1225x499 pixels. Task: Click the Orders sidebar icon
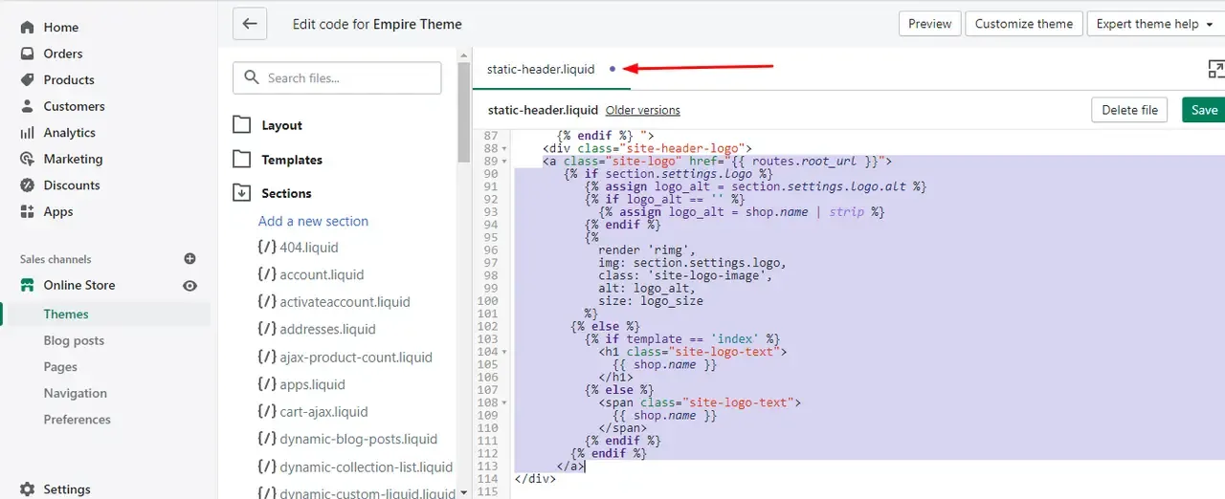pyautogui.click(x=27, y=54)
